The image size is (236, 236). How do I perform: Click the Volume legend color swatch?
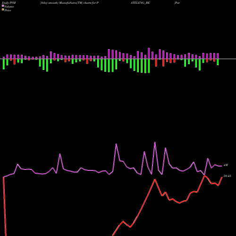(3, 6)
